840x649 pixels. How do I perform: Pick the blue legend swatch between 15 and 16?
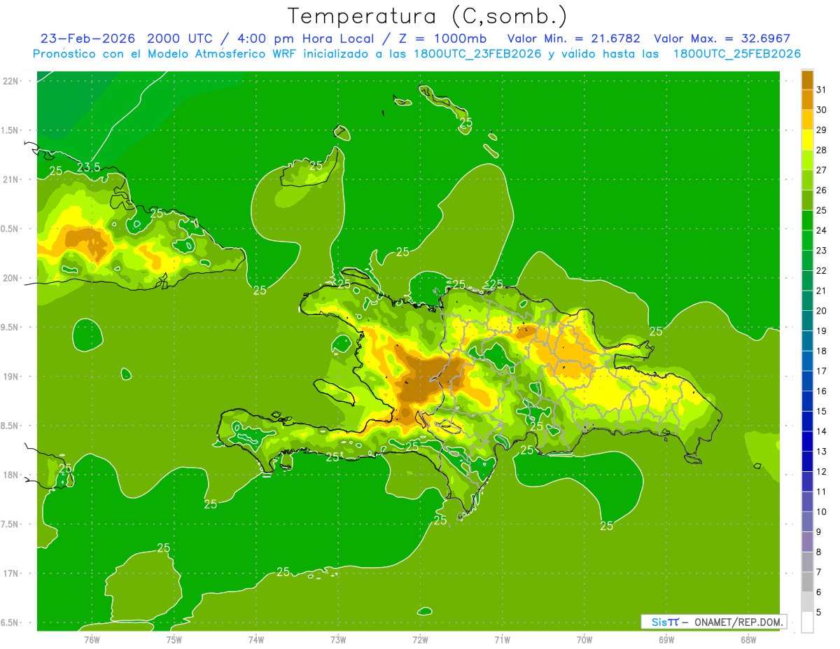pos(807,401)
